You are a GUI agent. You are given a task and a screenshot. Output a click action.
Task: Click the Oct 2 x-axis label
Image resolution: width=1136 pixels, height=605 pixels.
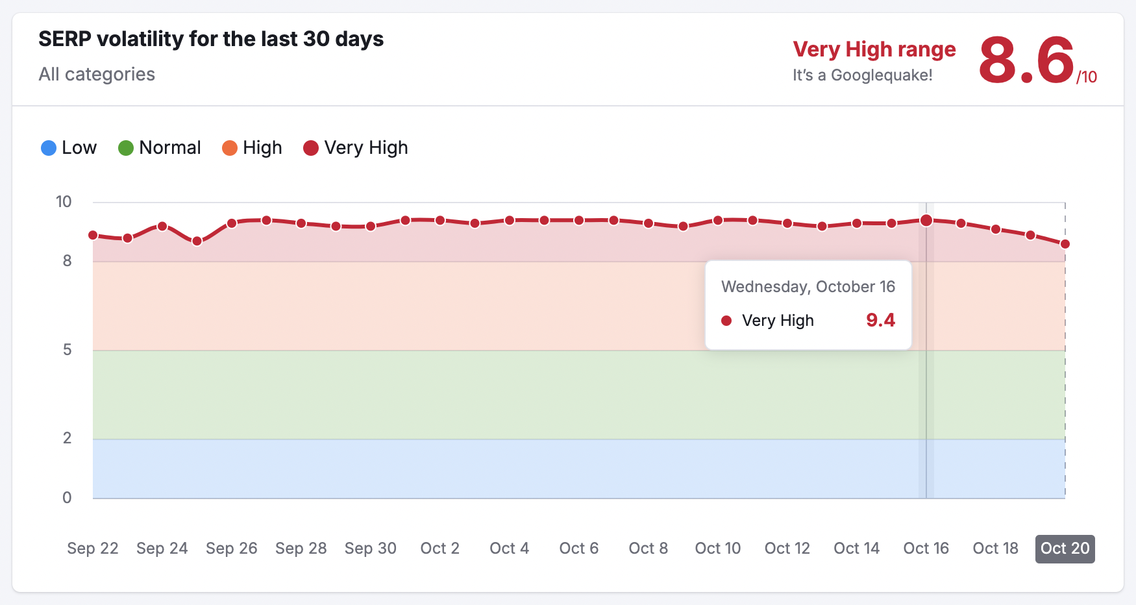(x=440, y=549)
